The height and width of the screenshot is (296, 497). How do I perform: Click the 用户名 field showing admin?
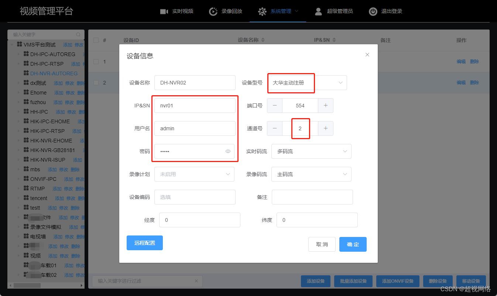tap(195, 128)
